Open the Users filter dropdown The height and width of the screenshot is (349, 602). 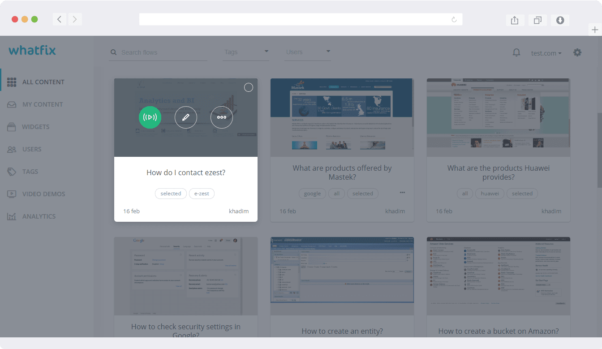(308, 52)
